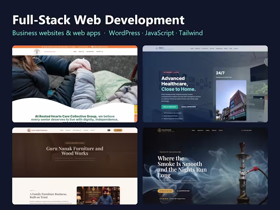Click the 'WordPress' text in the subtitle
Viewport: 280px width, 210px height.
click(125, 33)
